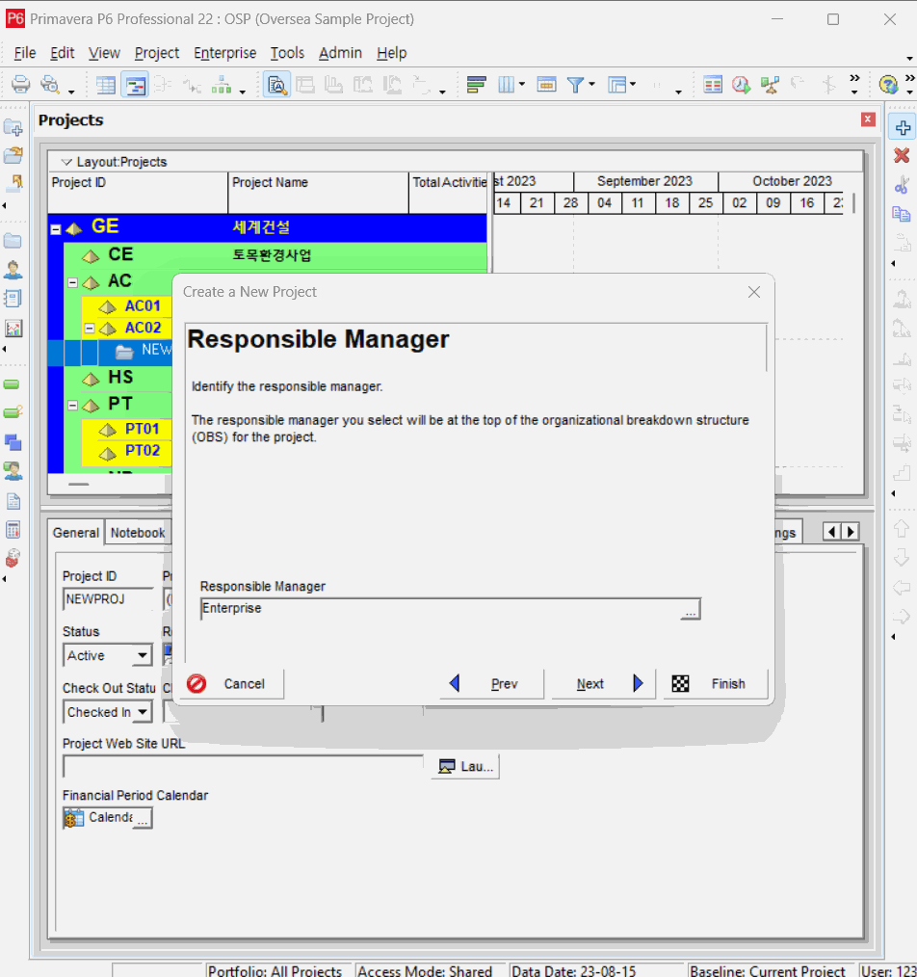The width and height of the screenshot is (917, 977).
Task: Click the Print icon in toolbar
Action: (20, 84)
